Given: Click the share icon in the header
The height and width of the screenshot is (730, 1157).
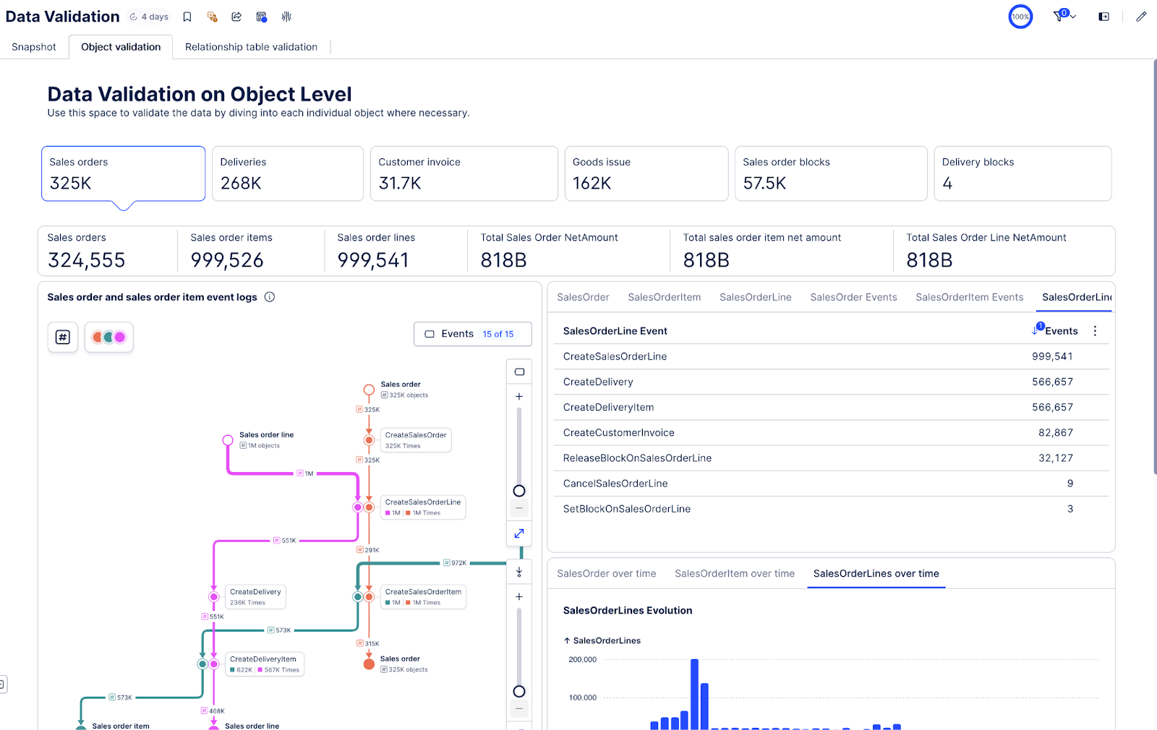Looking at the screenshot, I should (236, 17).
